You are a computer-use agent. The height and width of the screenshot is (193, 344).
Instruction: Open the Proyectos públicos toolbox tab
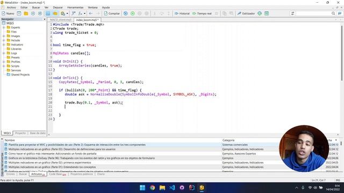(82, 174)
